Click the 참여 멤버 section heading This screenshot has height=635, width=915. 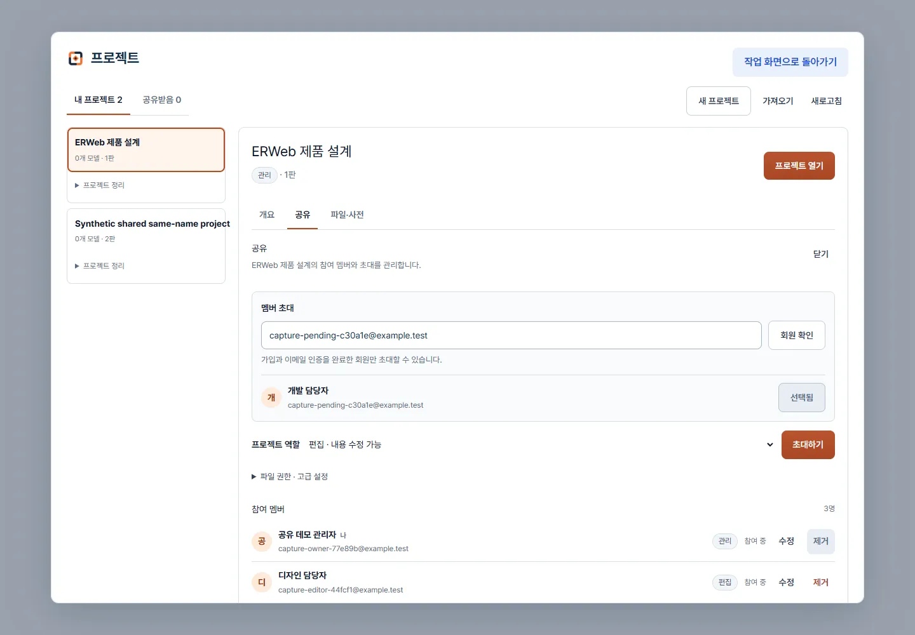[268, 509]
